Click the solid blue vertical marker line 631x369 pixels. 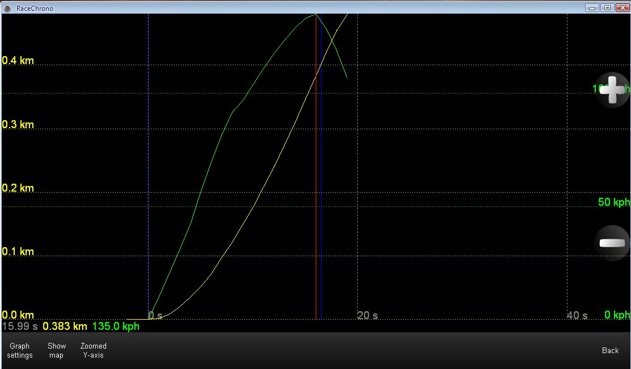coord(321,170)
